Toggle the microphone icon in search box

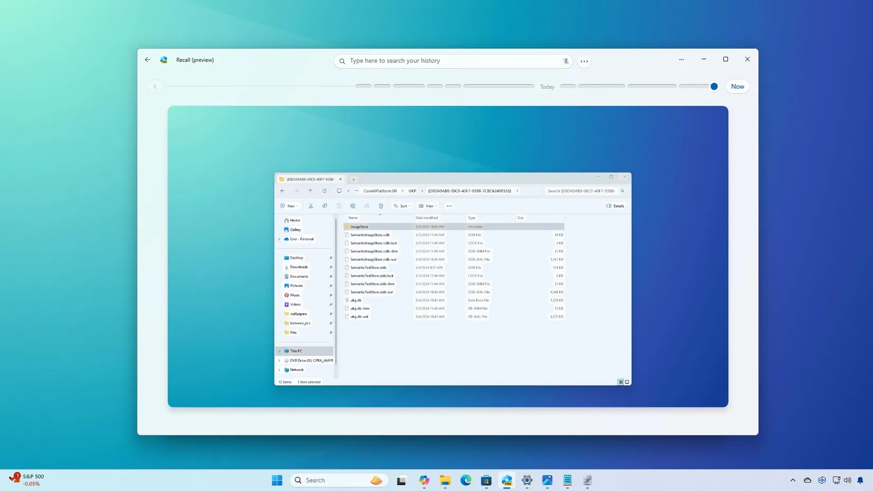point(566,61)
